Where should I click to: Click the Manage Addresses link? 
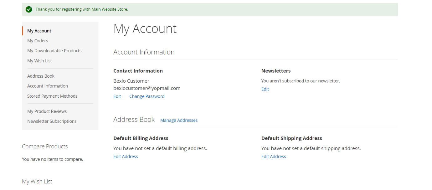179,120
